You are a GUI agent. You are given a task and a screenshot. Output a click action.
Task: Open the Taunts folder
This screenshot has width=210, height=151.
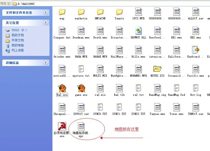(119, 13)
